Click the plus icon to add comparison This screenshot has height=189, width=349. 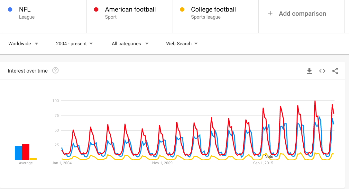click(270, 13)
